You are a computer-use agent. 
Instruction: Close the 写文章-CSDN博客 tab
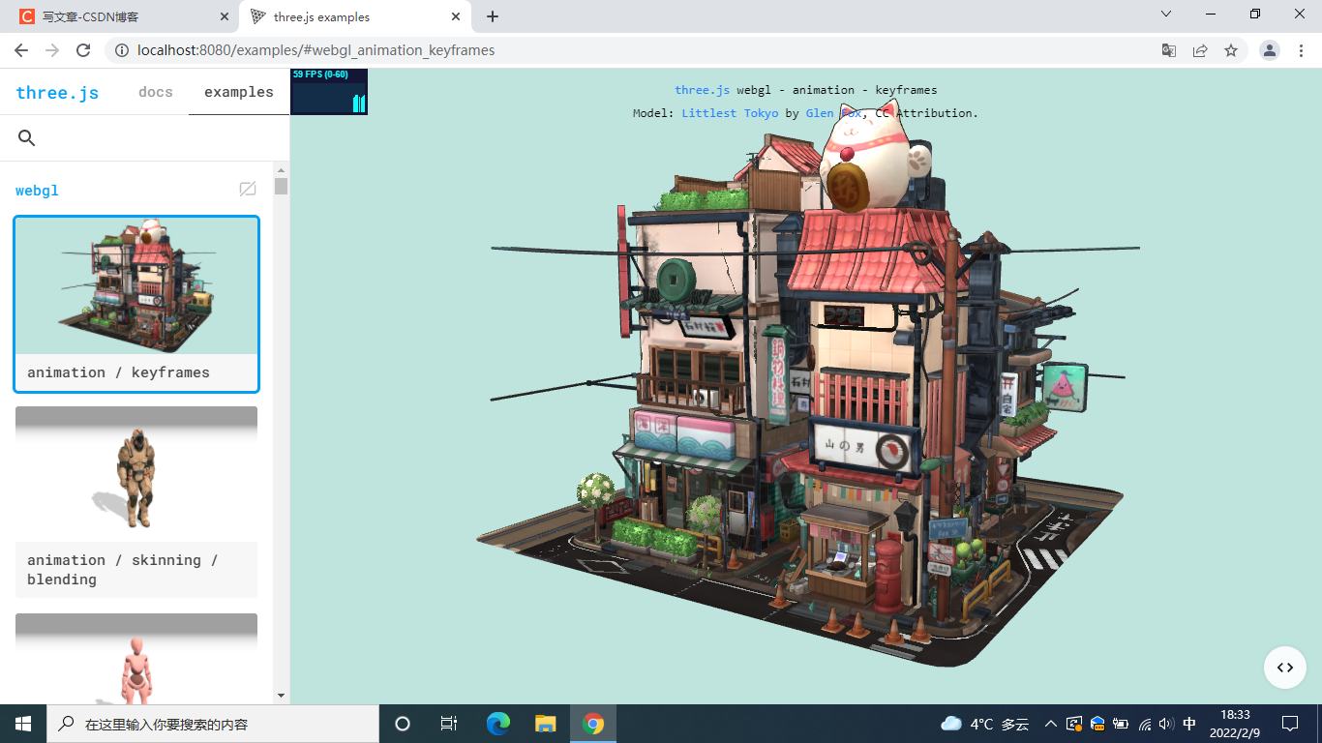coord(225,16)
